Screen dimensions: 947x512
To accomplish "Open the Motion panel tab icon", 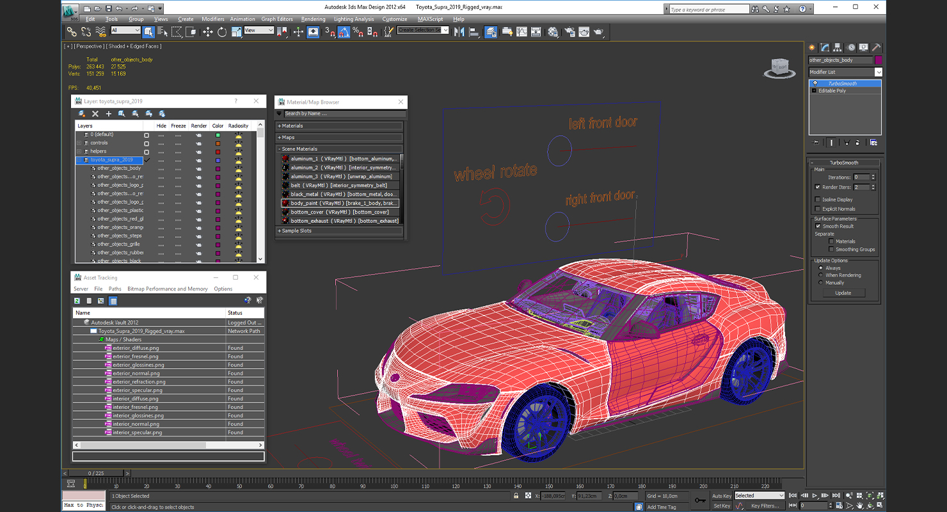I will (851, 47).
